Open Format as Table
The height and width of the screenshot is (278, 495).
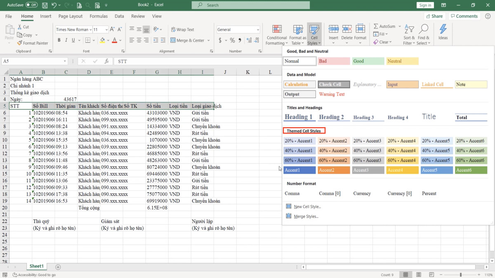pos(298,35)
